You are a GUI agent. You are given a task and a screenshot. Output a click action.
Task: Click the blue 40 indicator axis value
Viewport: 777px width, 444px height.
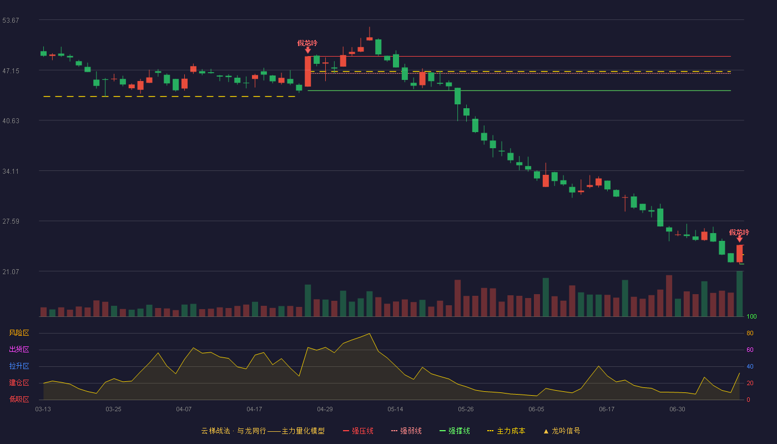750,366
